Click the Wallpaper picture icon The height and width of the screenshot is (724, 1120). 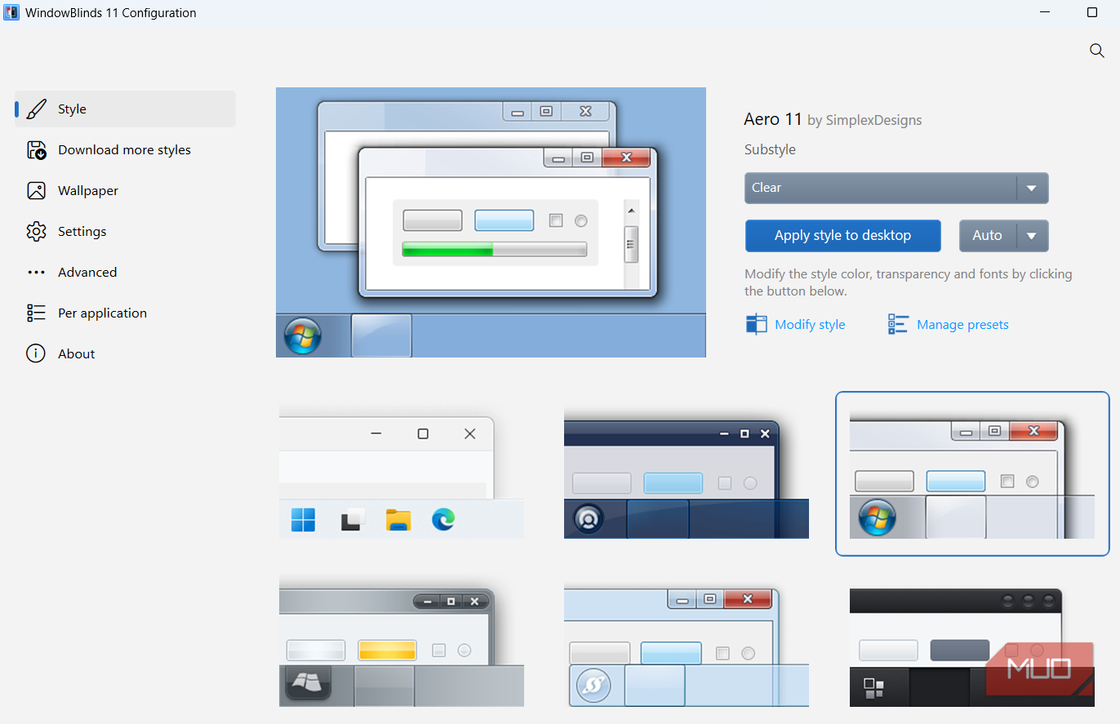click(x=36, y=191)
